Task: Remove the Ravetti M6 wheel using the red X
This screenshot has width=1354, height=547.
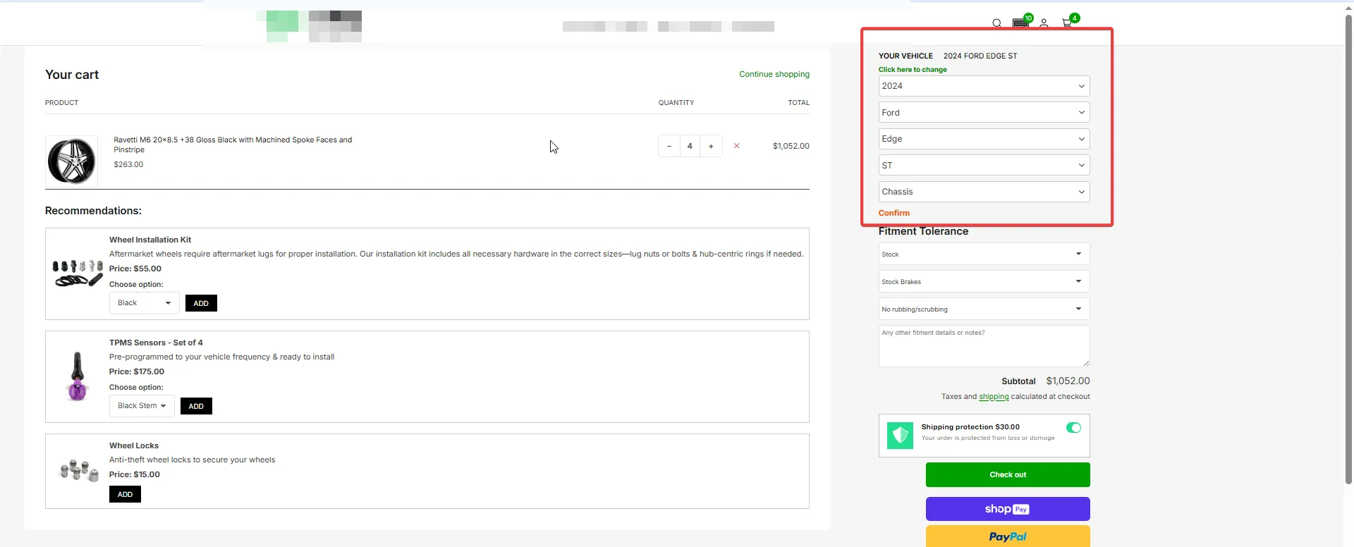Action: (x=736, y=146)
